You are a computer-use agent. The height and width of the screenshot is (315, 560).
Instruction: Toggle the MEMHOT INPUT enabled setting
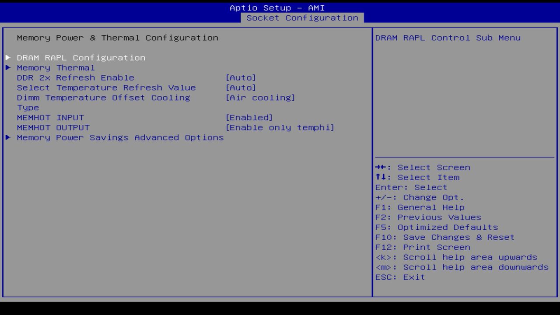(x=249, y=117)
